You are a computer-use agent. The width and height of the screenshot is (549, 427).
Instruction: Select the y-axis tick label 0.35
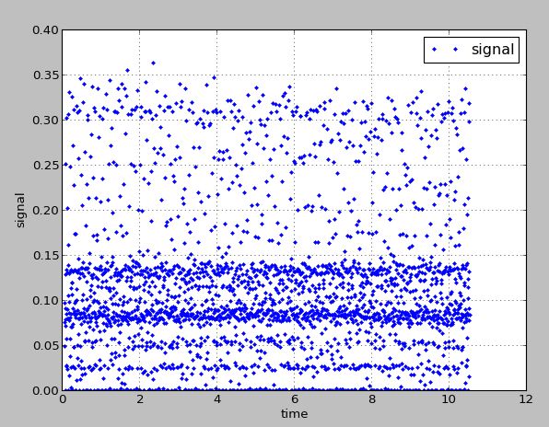tap(45, 75)
